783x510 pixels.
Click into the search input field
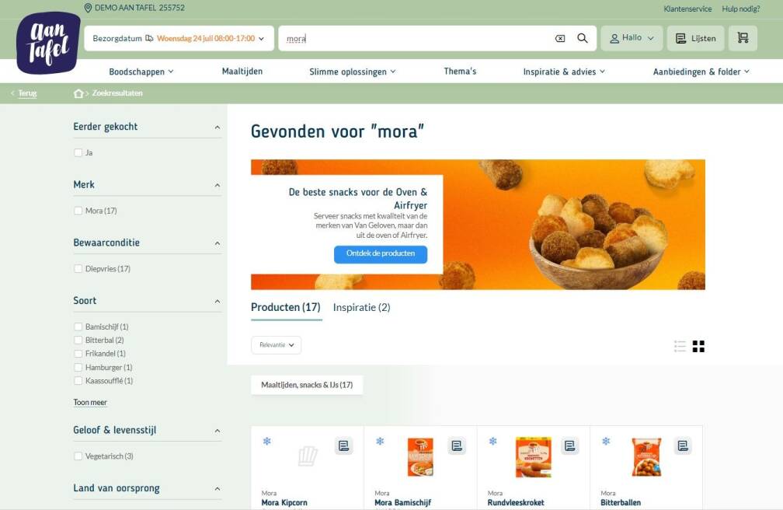tap(417, 39)
